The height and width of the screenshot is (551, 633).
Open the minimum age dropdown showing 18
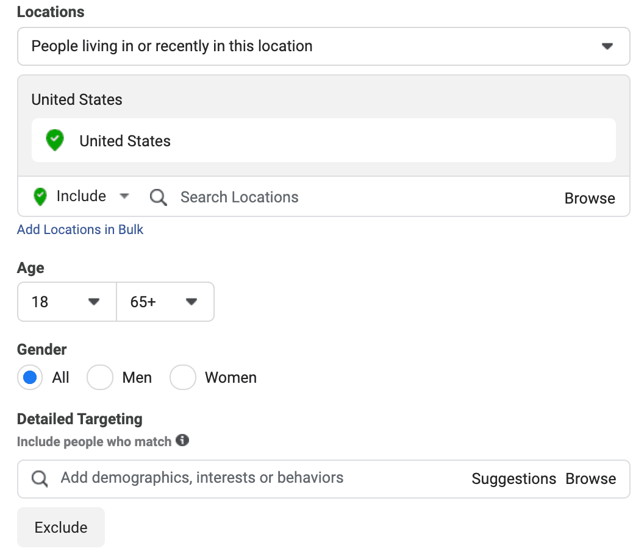(67, 302)
